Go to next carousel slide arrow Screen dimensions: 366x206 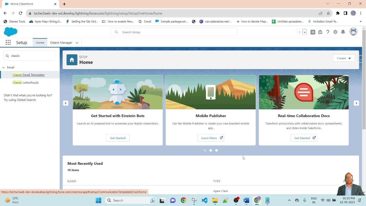[x=356, y=103]
